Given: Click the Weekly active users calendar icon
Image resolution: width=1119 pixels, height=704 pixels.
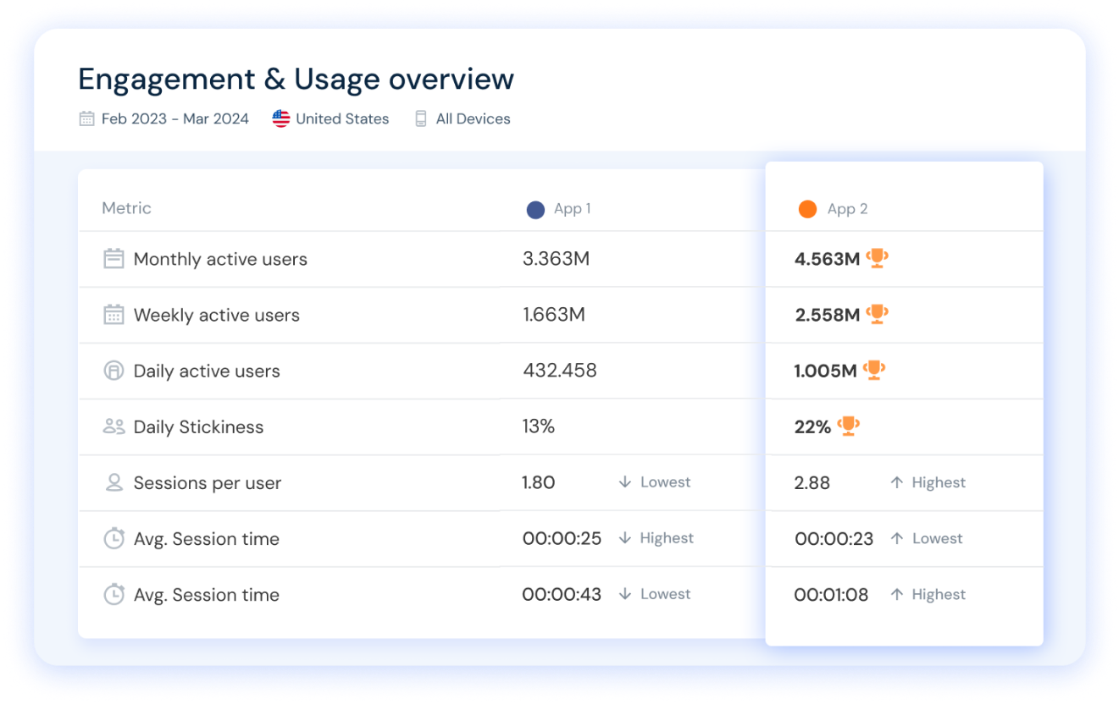Looking at the screenshot, I should click(114, 315).
